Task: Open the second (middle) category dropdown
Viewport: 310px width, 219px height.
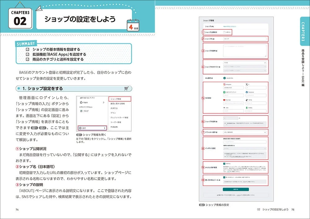Action: (x=245, y=67)
